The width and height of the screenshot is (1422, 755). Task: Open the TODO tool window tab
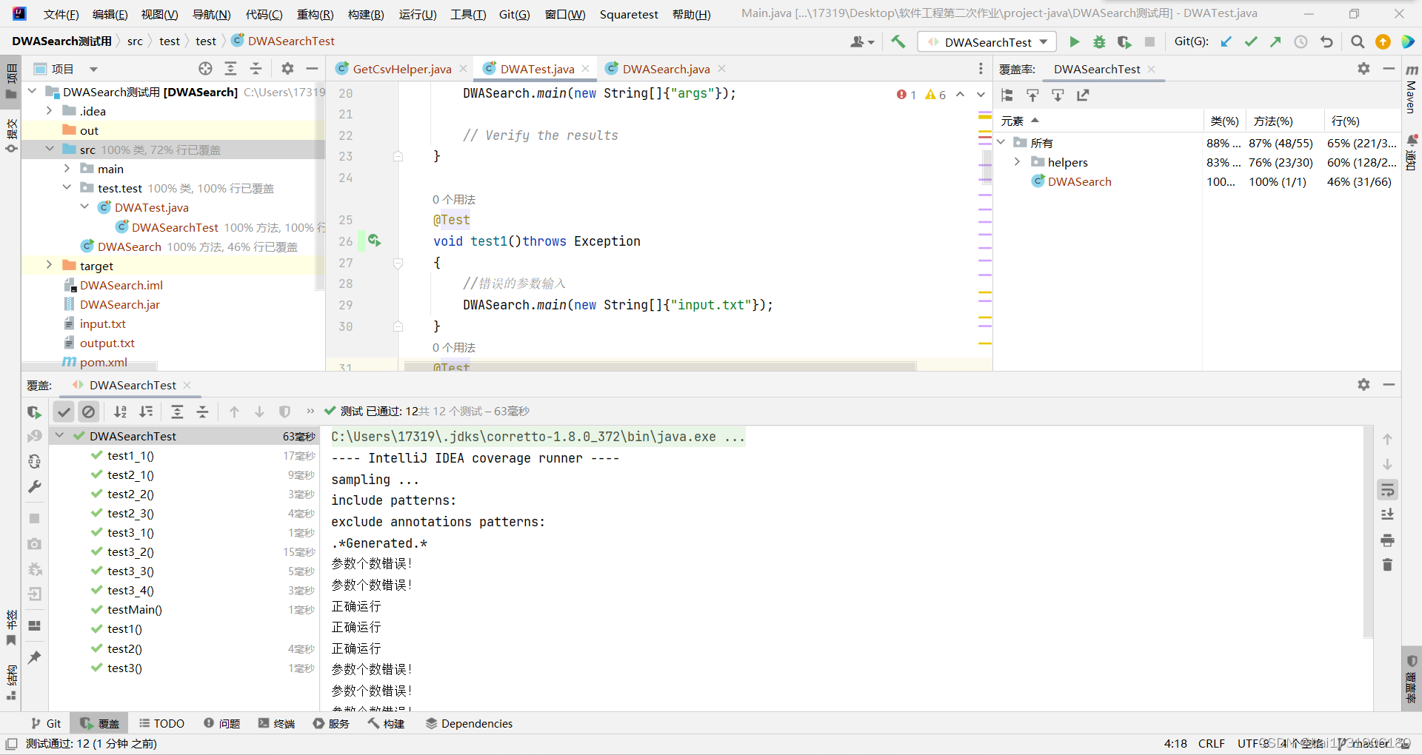click(x=161, y=723)
